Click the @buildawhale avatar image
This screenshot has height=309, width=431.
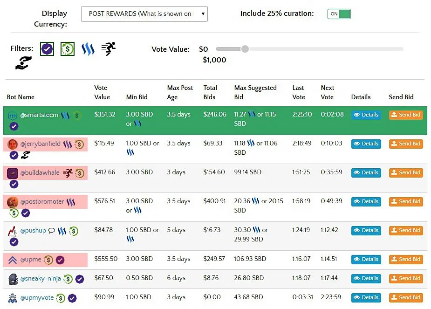(x=13, y=173)
